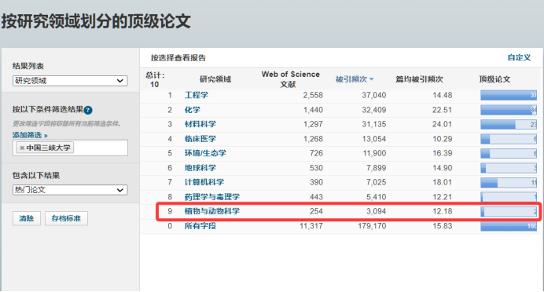Click the 37,040 citations value

(374, 95)
